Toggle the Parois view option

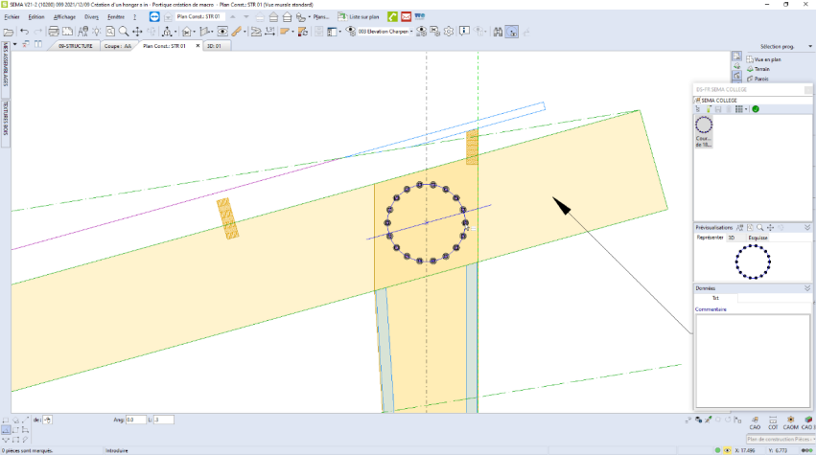click(760, 79)
